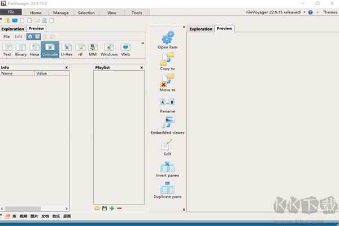Open dropdown arrow beside help icon
Image resolution: width=339 pixels, height=226 pixels.
[318, 12]
